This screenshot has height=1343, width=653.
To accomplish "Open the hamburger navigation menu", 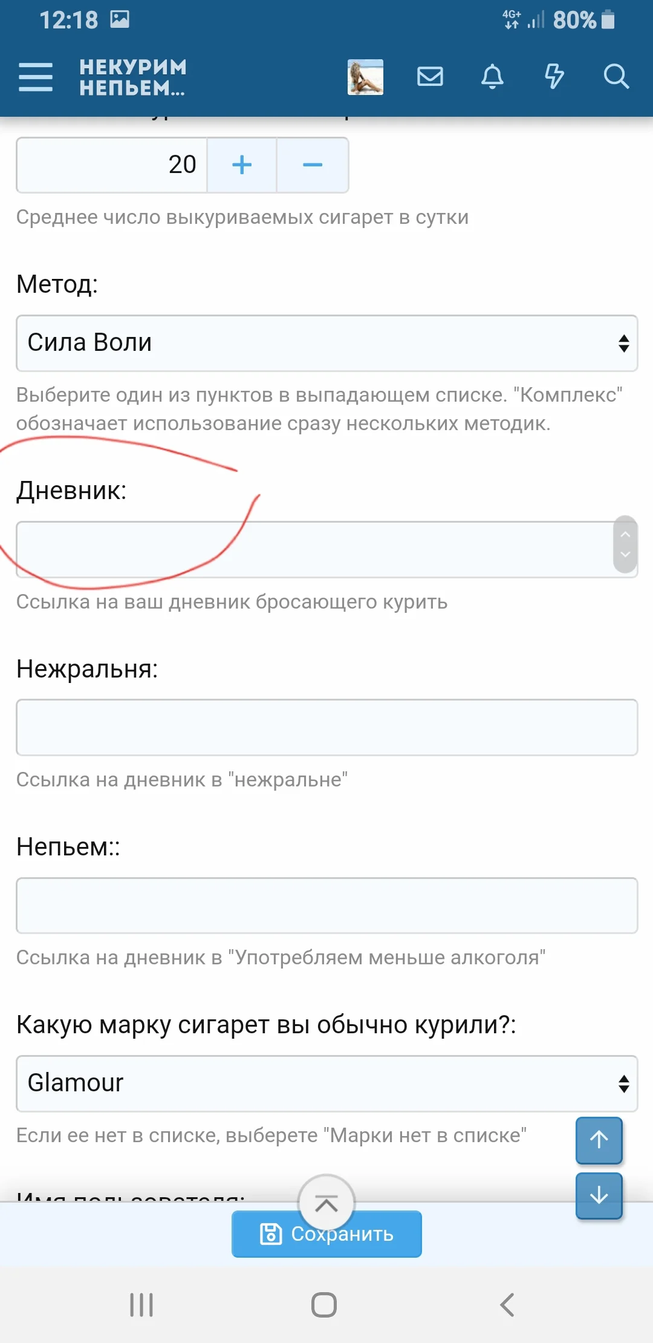I will click(36, 77).
